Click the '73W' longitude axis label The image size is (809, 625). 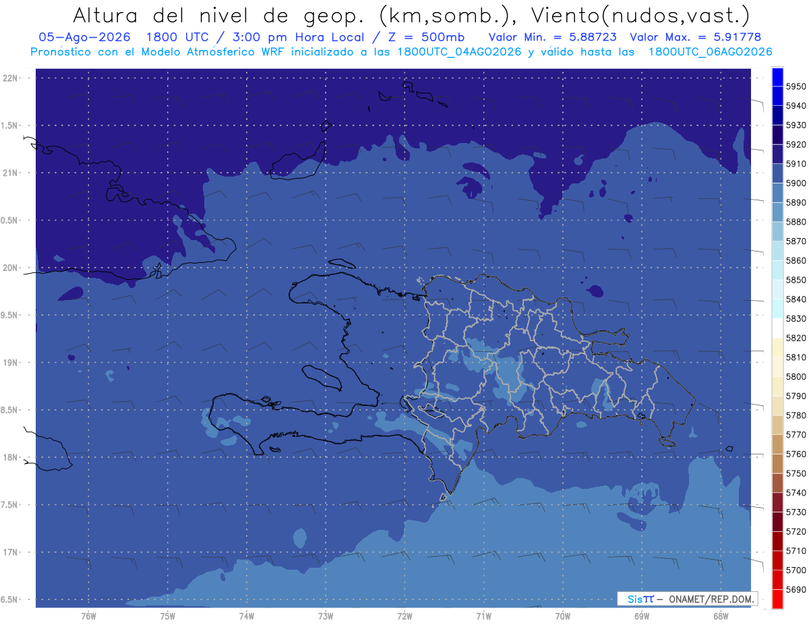click(x=326, y=616)
